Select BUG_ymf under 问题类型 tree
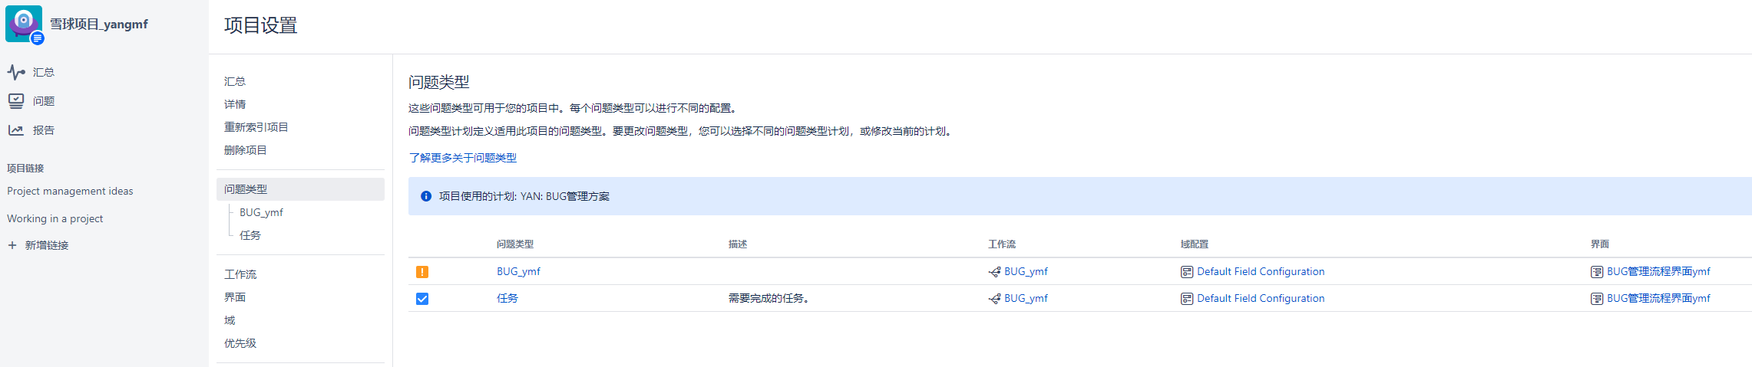The image size is (1752, 367). click(x=261, y=212)
